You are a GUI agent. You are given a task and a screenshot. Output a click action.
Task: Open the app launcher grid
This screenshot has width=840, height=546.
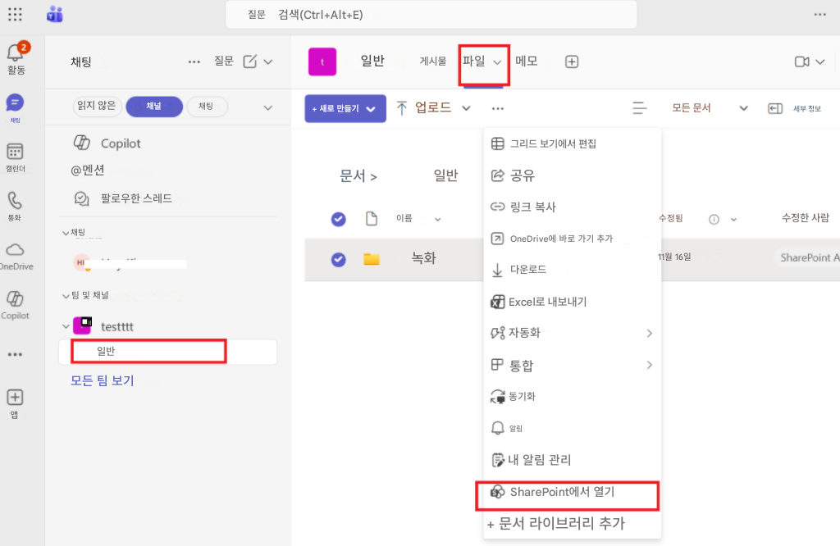pyautogui.click(x=15, y=15)
